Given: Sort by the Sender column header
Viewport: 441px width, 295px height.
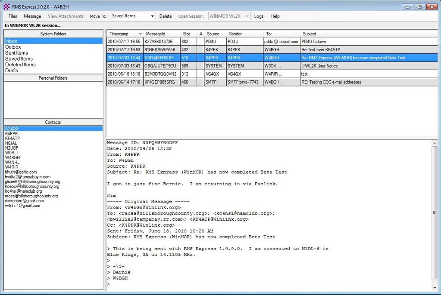Looking at the screenshot, I should pos(245,34).
